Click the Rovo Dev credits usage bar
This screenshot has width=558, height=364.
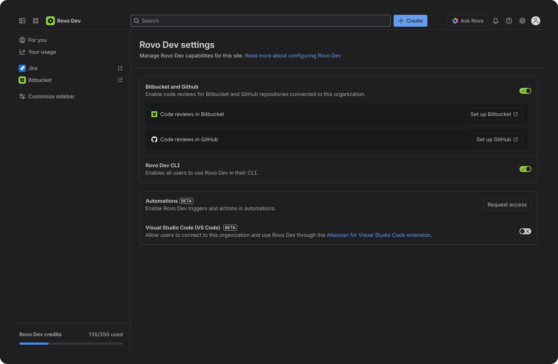tap(71, 344)
